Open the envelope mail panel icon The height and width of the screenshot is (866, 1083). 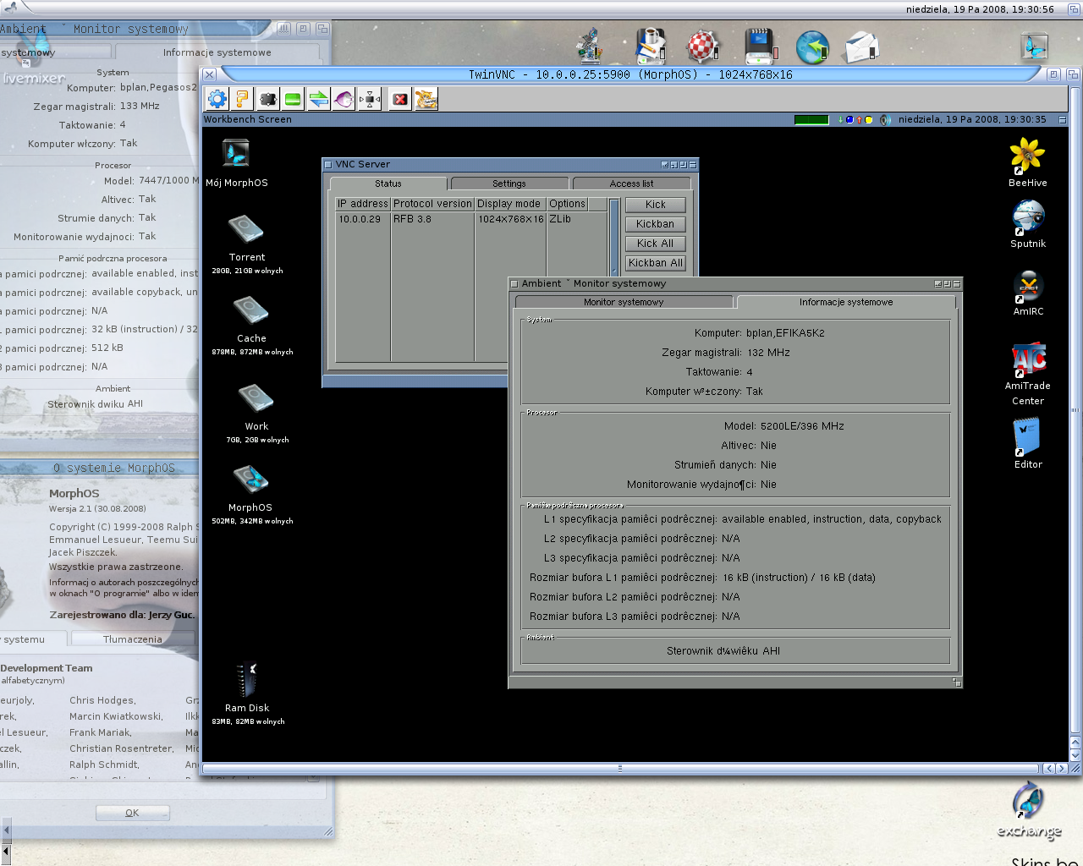[x=862, y=47]
